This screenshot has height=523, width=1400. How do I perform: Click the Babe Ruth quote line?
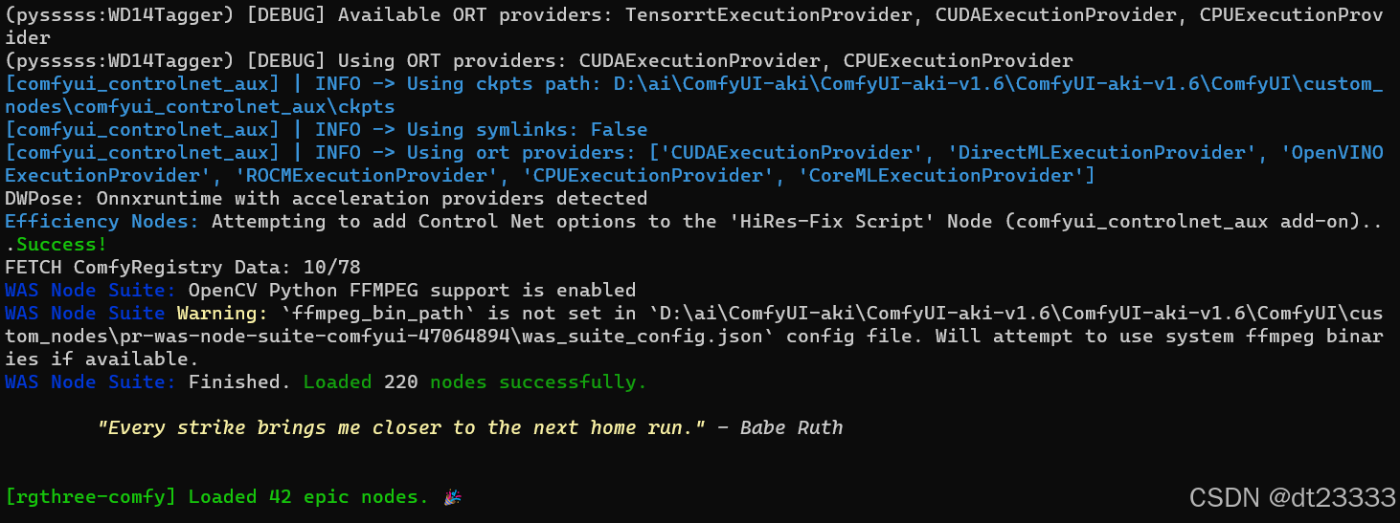click(470, 427)
